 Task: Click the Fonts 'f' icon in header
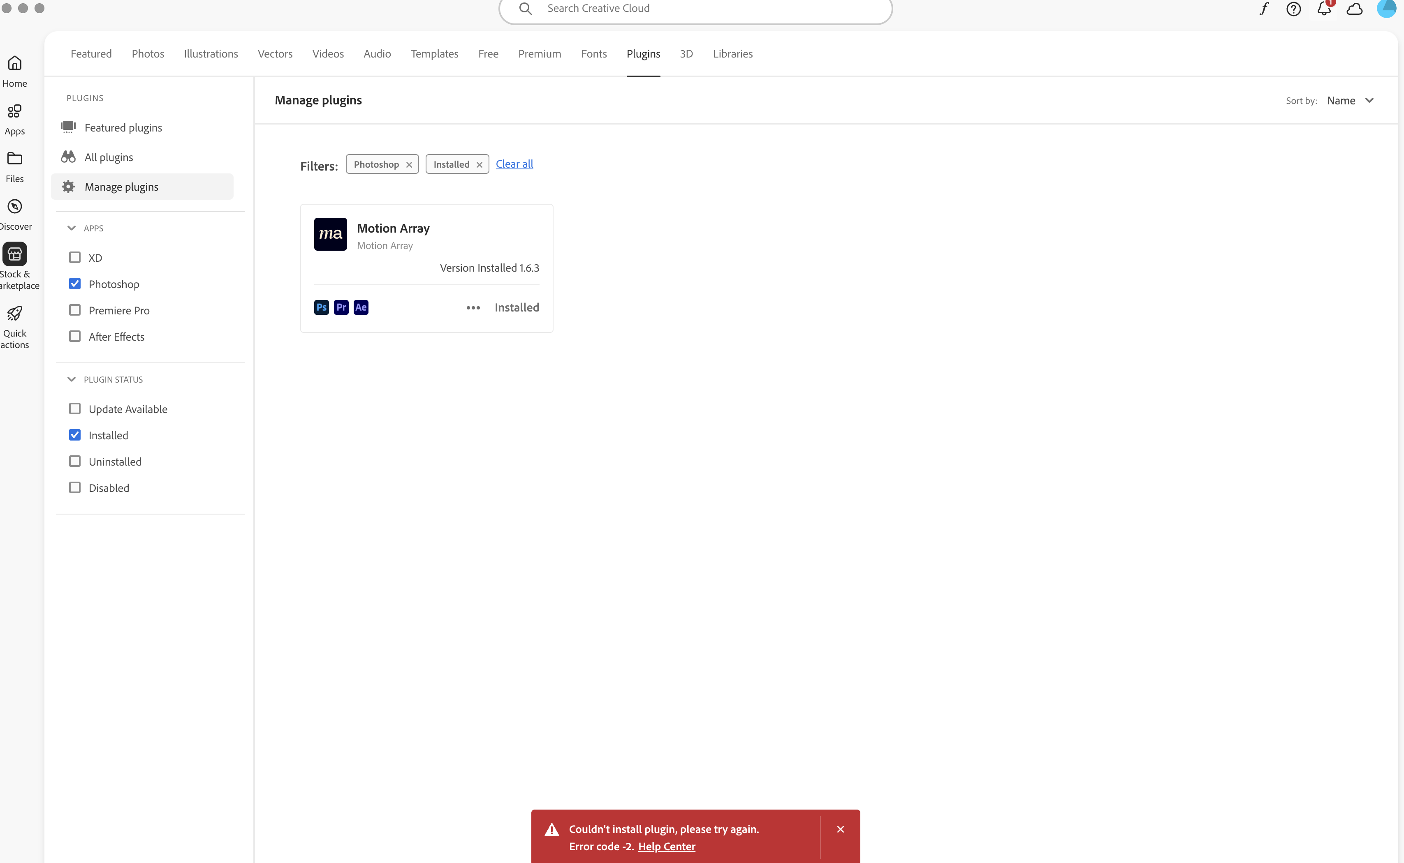(1263, 9)
